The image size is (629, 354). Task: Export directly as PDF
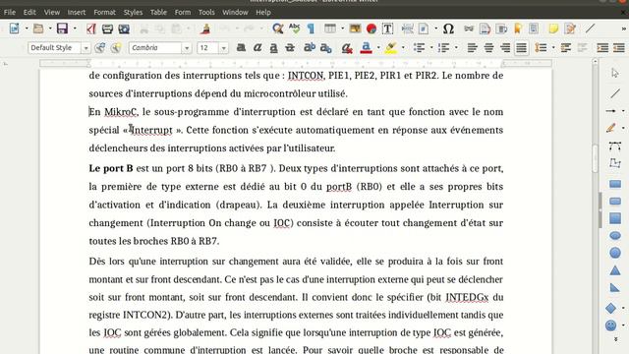tap(91, 29)
